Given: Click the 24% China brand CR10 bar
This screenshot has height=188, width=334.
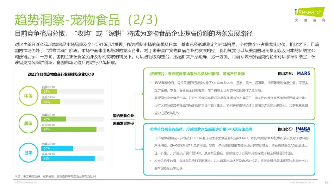Looking at the screenshot, I should [49, 92].
